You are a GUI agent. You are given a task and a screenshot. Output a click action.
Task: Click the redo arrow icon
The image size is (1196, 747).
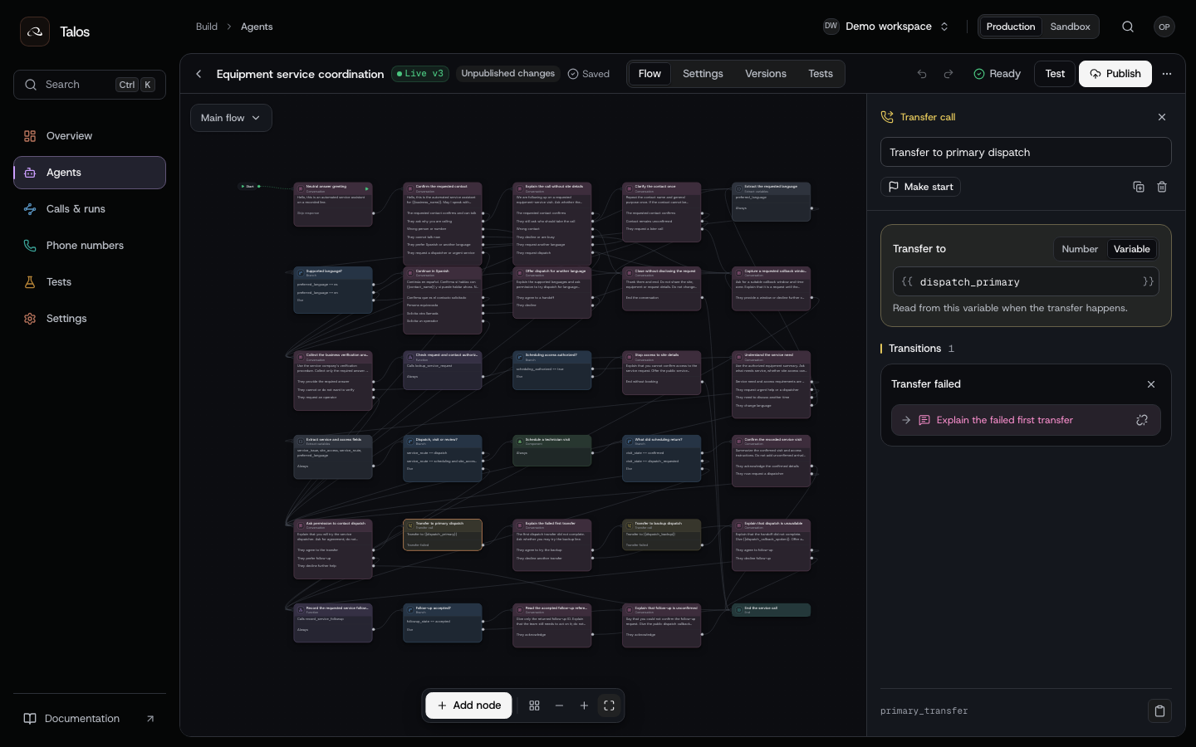[x=948, y=74]
